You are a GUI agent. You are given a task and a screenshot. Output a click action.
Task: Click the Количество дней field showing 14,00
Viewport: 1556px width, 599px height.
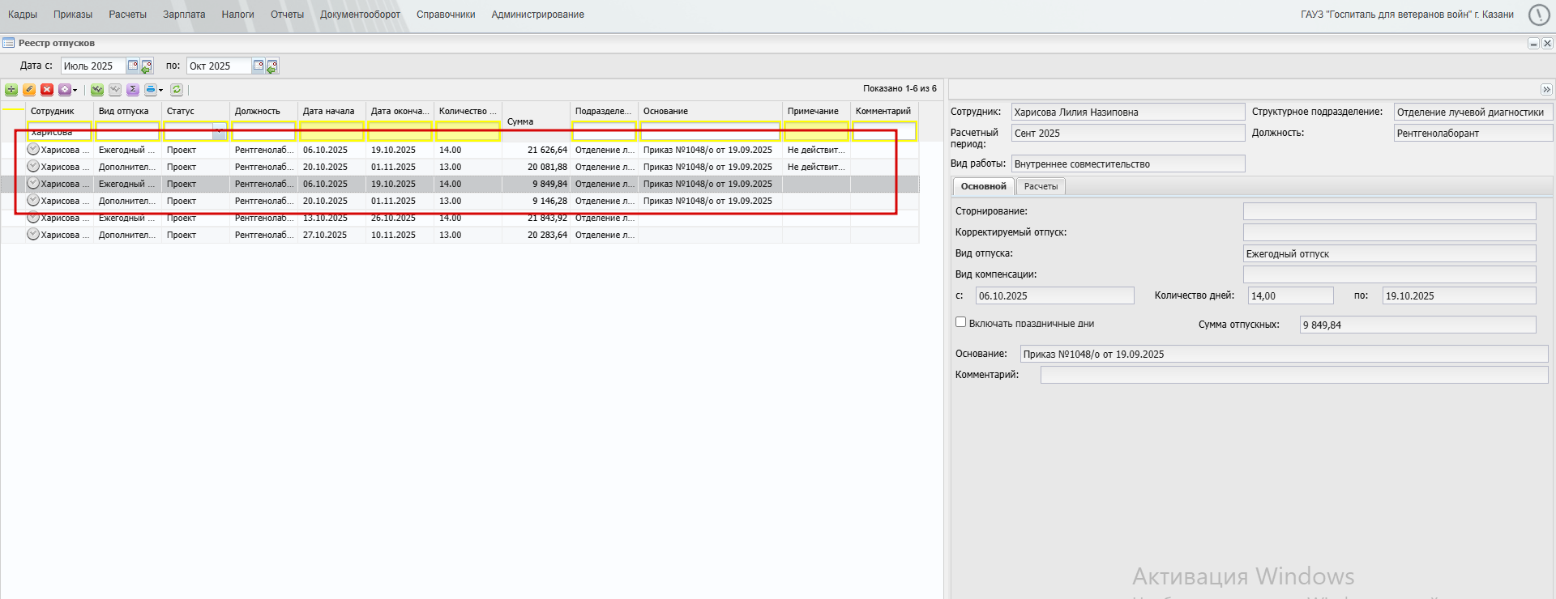[x=1290, y=295]
